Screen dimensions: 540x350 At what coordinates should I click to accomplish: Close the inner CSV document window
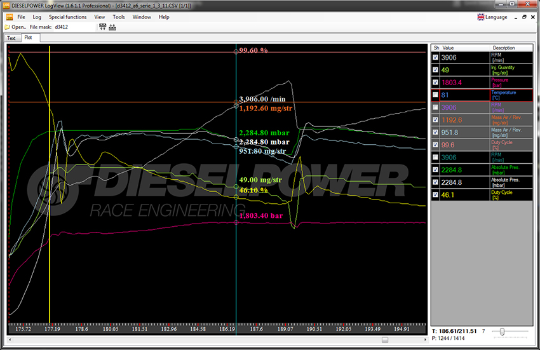click(x=533, y=17)
